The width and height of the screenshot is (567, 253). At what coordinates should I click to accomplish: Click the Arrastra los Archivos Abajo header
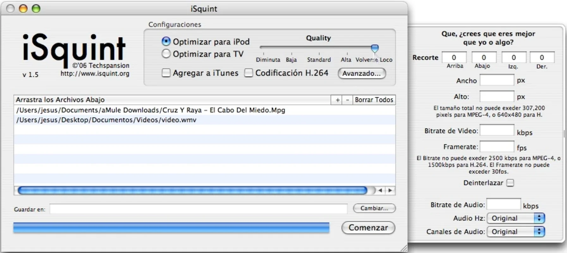coord(172,100)
